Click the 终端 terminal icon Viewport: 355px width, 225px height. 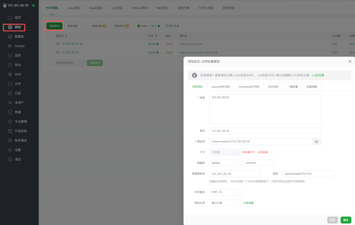[x=10, y=112]
